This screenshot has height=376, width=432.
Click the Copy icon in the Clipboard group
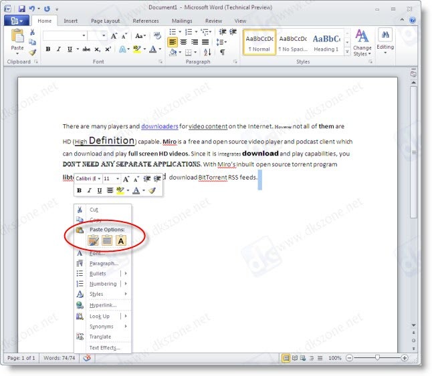32,42
